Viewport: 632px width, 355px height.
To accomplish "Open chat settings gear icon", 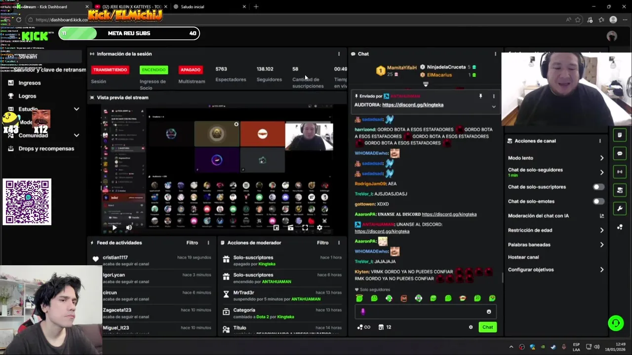I will click(x=471, y=327).
